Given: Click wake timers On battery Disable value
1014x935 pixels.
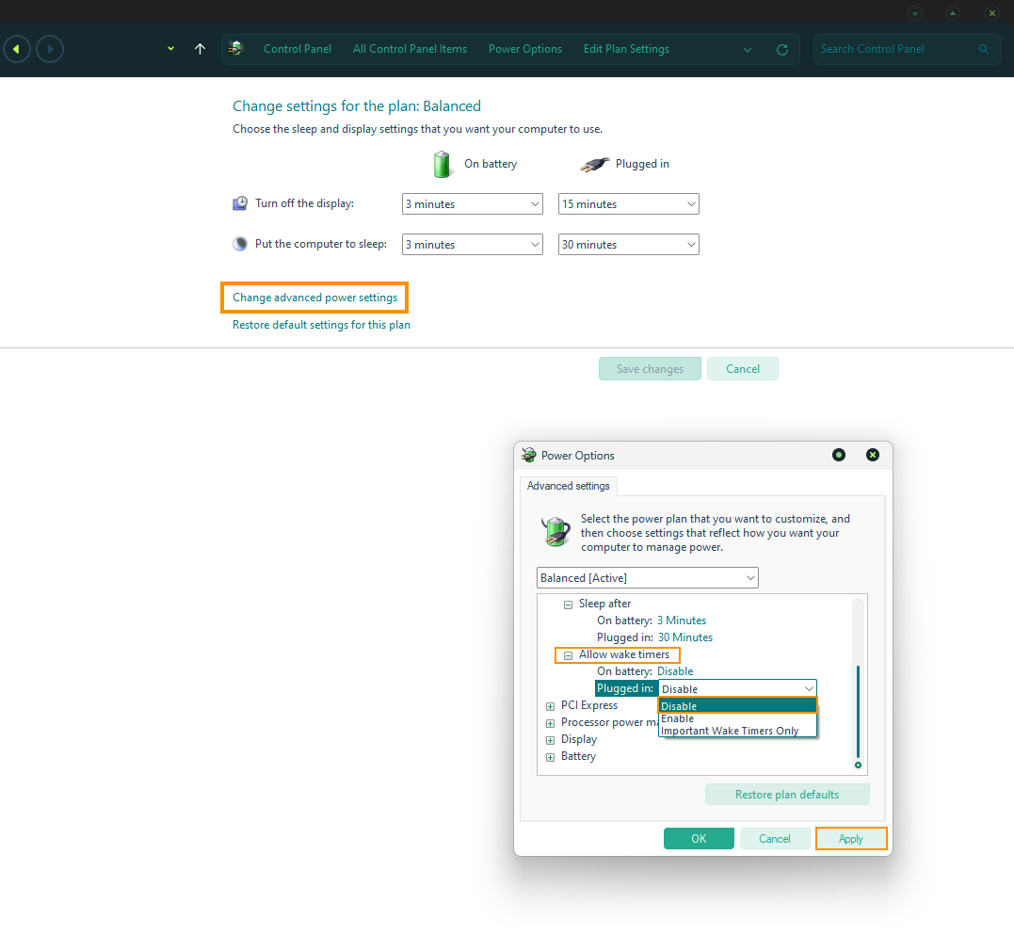Looking at the screenshot, I should point(675,671).
